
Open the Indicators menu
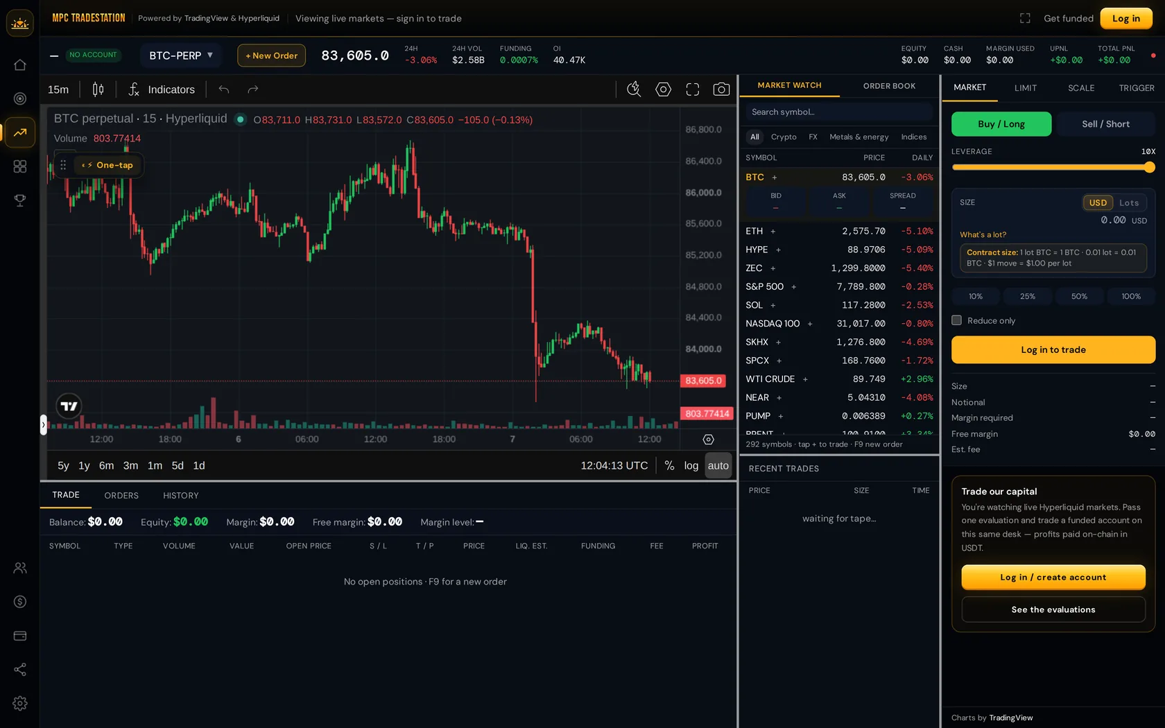click(x=162, y=89)
